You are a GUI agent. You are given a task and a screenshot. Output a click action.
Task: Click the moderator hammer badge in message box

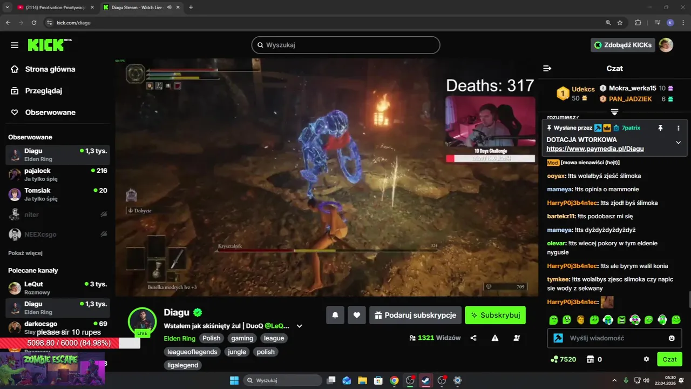559,338
